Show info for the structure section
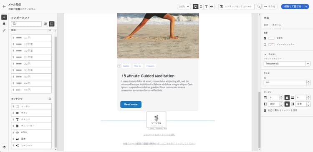Image resolution: width=313 pixels, height=152 pixels. tap(50, 30)
